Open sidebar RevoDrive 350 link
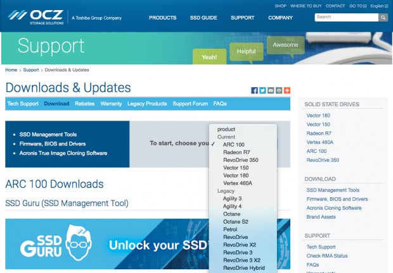 point(323,160)
